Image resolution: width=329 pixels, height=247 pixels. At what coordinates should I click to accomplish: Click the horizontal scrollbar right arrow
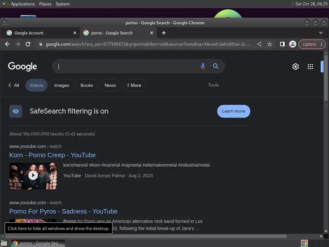click(321, 236)
